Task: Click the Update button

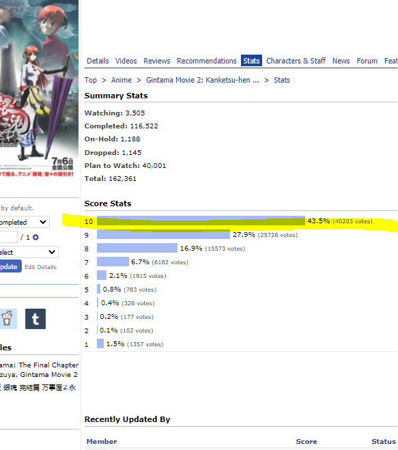Action: 10,266
